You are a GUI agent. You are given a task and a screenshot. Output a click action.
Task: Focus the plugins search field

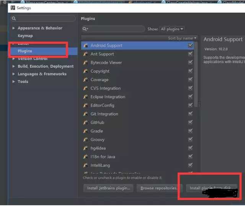[114, 29]
